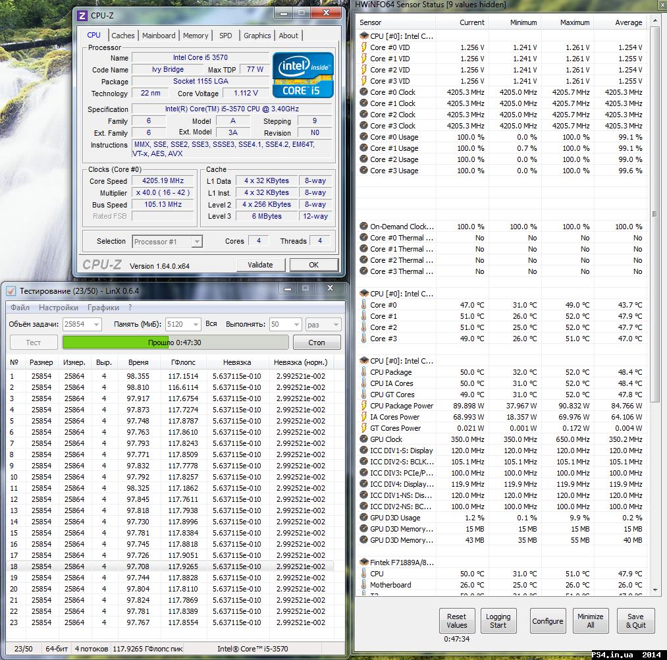This screenshot has height=660, width=667.
Task: Select row 18 in the LinX results table
Action: coord(170,566)
